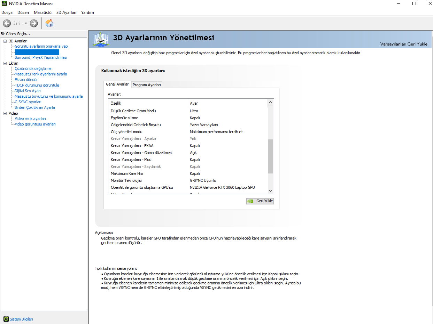Click the settings list scrollbar thumb

coord(271,156)
